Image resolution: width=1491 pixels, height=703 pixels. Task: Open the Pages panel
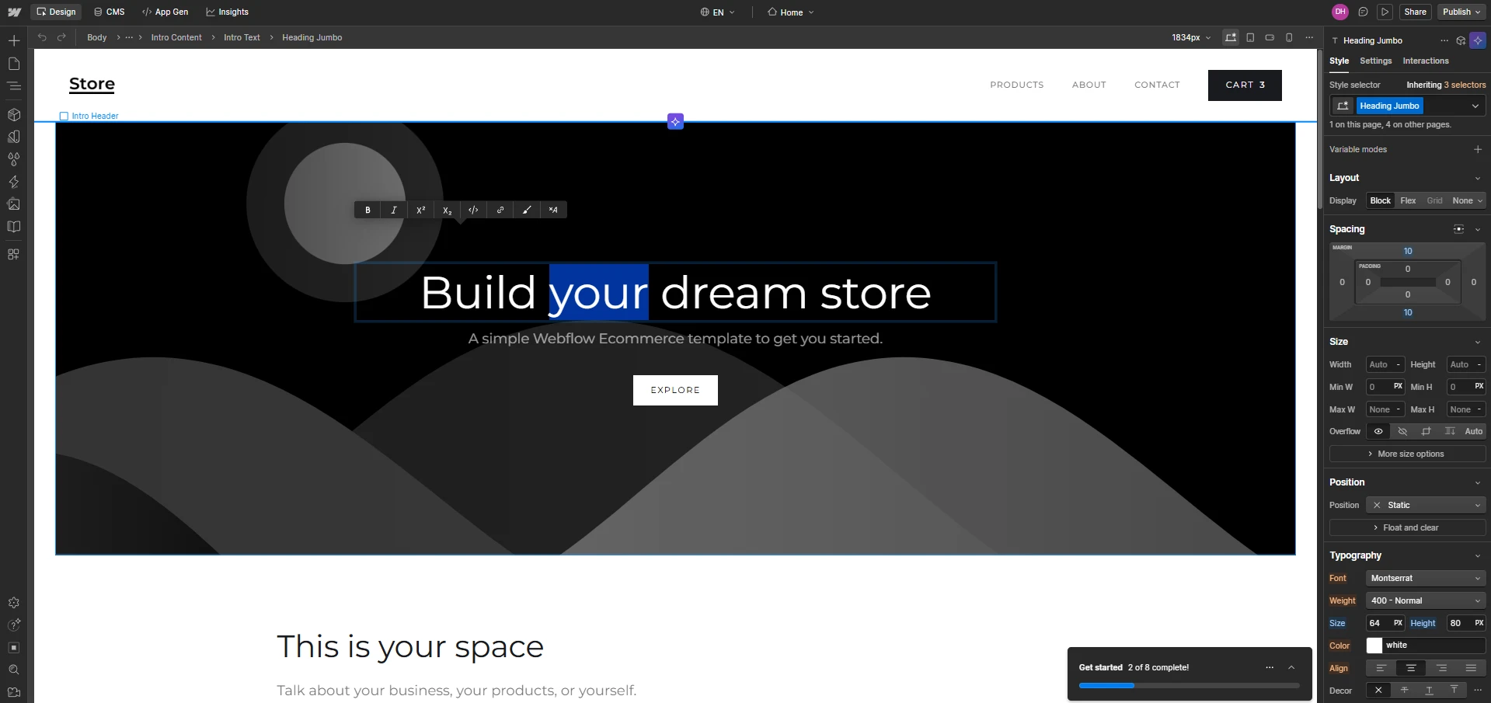14,64
